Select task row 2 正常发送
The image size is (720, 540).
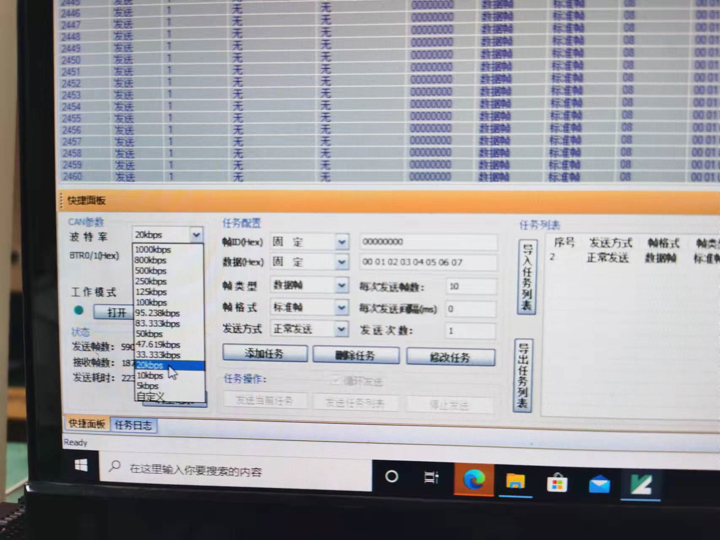[632, 257]
